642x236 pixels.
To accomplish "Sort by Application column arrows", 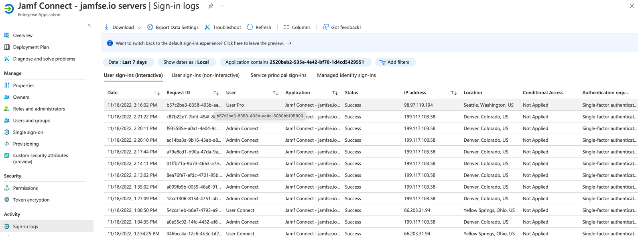I will tap(335, 93).
